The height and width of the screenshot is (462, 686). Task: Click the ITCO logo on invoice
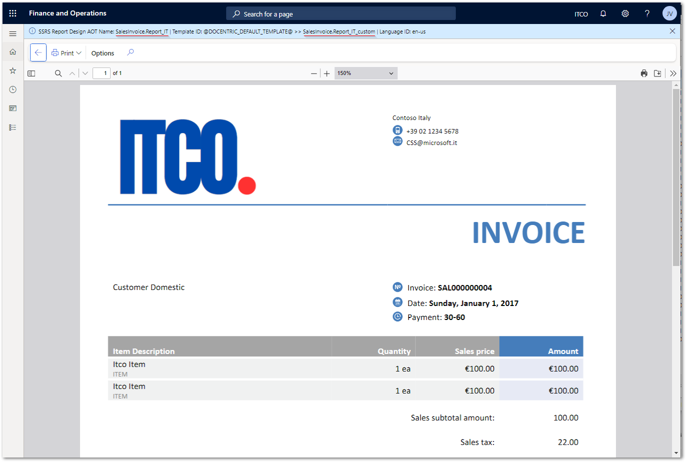(x=188, y=156)
